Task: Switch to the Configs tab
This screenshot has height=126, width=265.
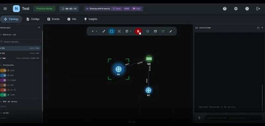Action: click(x=33, y=19)
